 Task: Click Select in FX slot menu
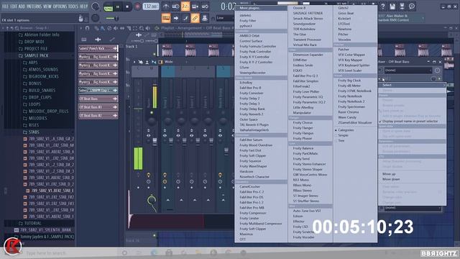(x=412, y=85)
